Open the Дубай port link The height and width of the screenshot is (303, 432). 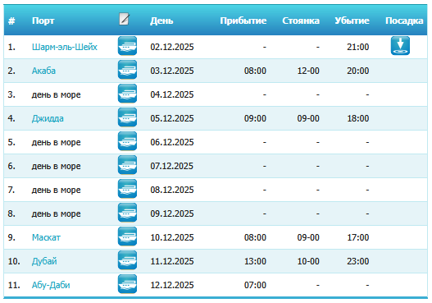tap(44, 261)
